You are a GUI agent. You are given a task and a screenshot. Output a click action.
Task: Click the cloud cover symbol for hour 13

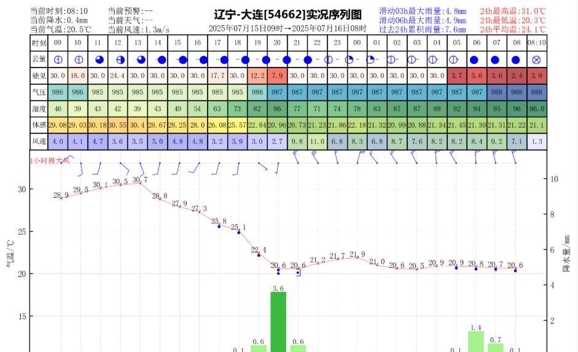click(141, 60)
